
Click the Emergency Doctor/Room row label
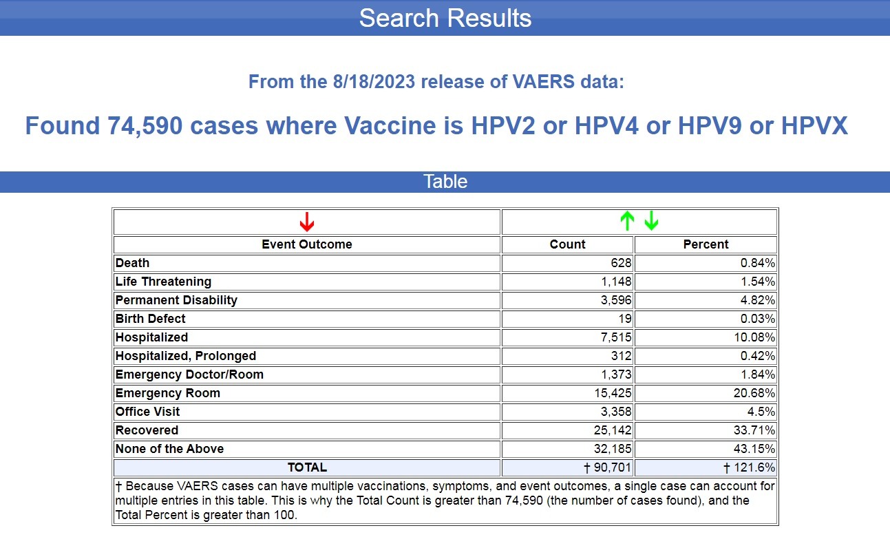point(189,375)
